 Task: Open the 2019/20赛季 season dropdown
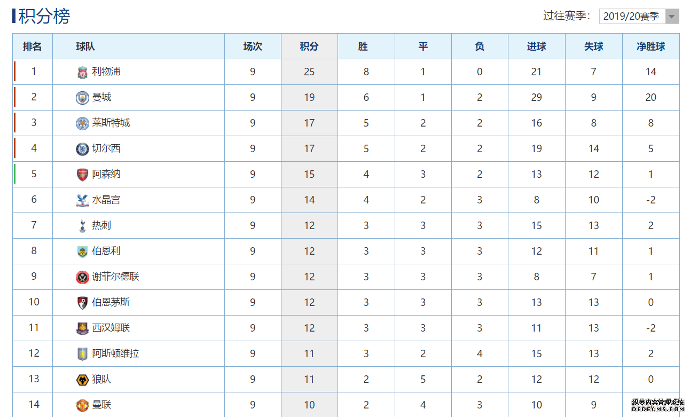(x=639, y=16)
